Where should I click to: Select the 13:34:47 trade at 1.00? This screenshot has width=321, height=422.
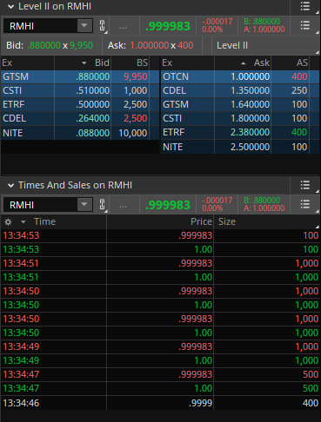pos(160,388)
